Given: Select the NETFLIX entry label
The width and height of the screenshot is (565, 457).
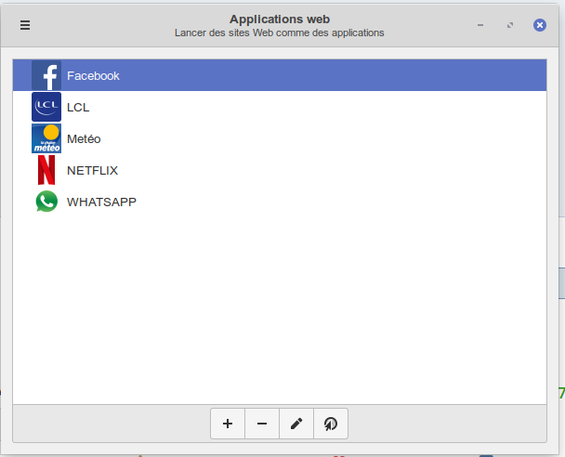Looking at the screenshot, I should (92, 170).
